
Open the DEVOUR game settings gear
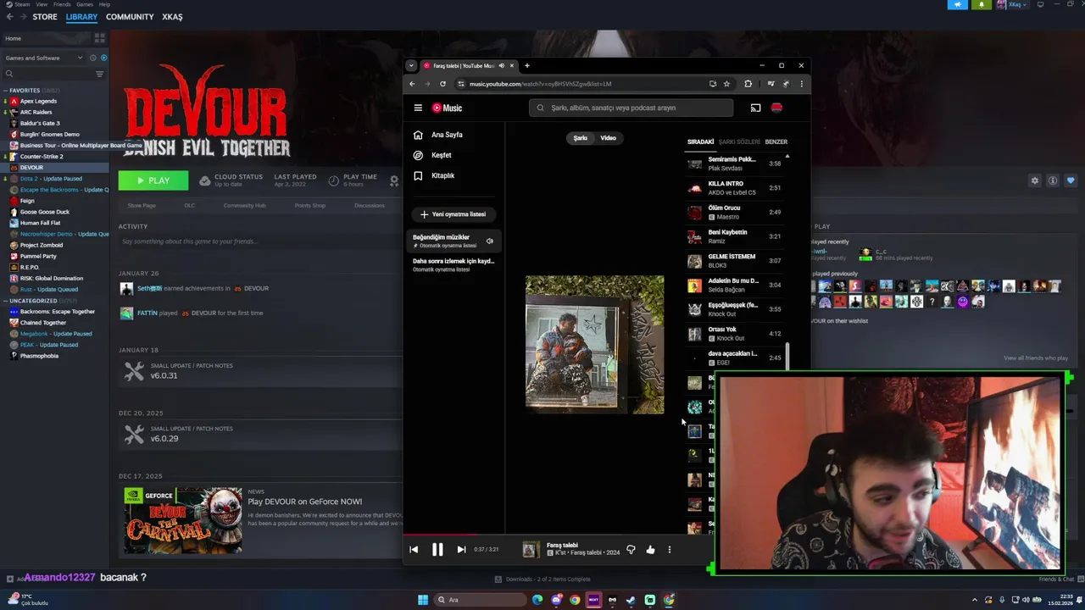1034,180
